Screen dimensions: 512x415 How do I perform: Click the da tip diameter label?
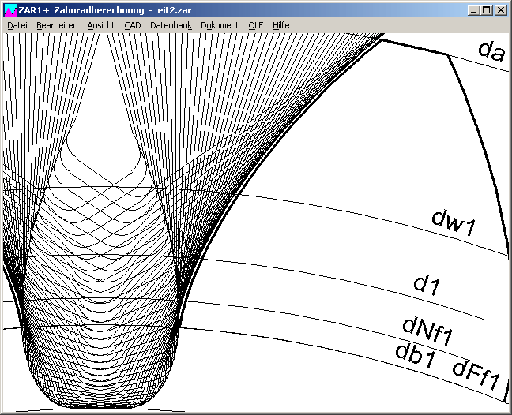click(x=491, y=50)
